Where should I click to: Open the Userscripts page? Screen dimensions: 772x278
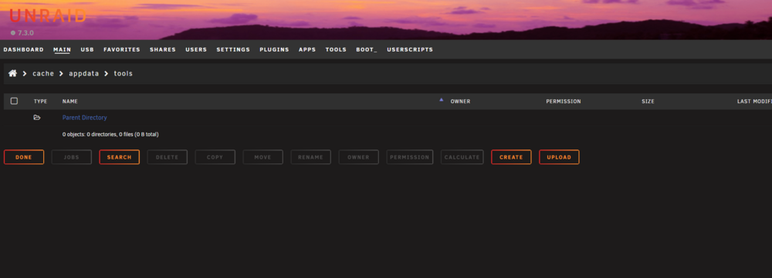pyautogui.click(x=410, y=49)
